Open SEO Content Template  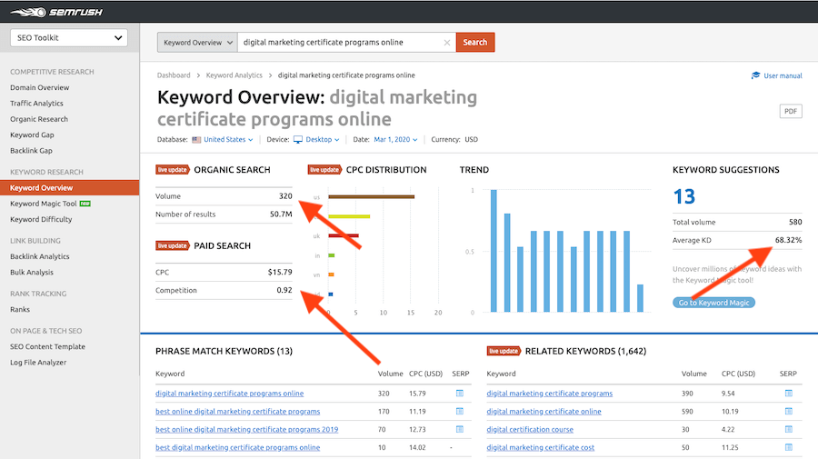(x=47, y=346)
